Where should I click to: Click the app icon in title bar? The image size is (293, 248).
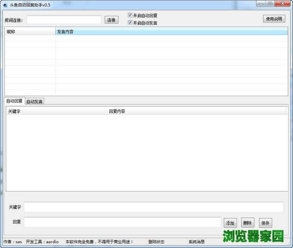pyautogui.click(x=5, y=5)
